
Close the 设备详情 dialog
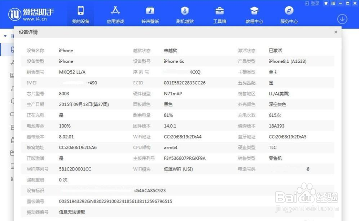tap(336, 32)
